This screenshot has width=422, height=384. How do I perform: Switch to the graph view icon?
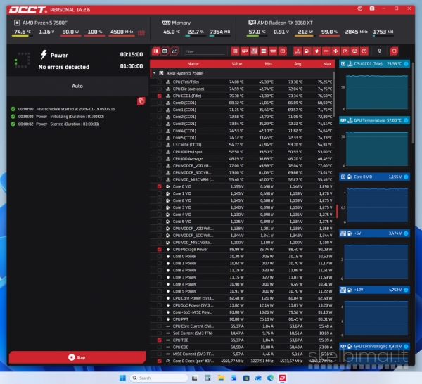pos(174,51)
